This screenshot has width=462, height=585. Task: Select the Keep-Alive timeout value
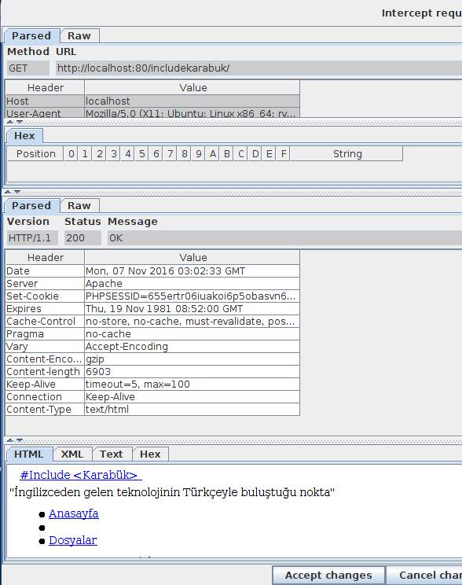(192, 384)
